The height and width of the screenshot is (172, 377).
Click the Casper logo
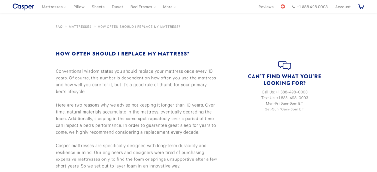pyautogui.click(x=23, y=7)
